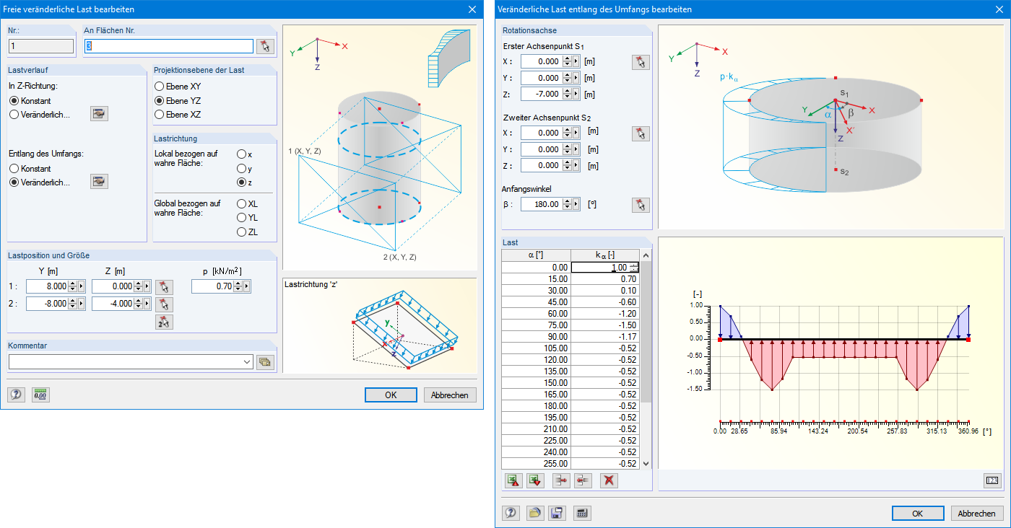Open the arrow menu beside the Z -7.000 field
This screenshot has height=528, width=1011.
tap(576, 94)
